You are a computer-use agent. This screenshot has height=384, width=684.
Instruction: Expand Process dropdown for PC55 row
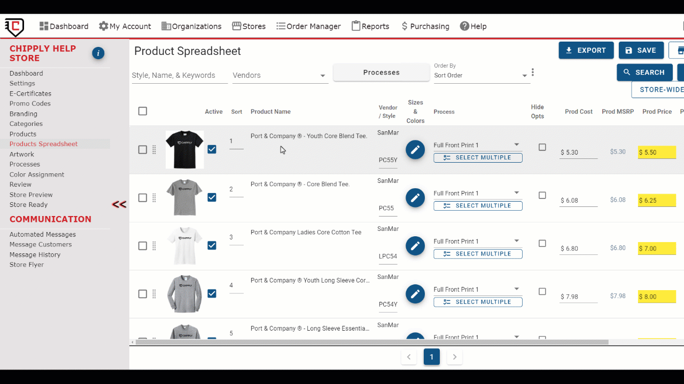(477, 193)
